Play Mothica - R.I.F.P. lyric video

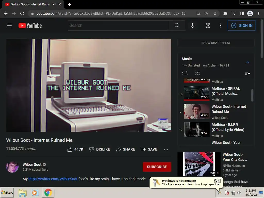tap(216, 130)
